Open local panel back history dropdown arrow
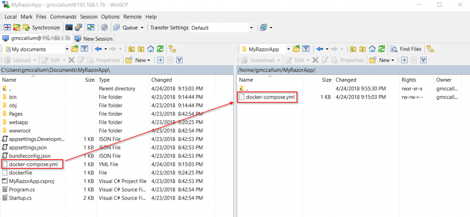The width and height of the screenshot is (470, 217). [x=105, y=49]
